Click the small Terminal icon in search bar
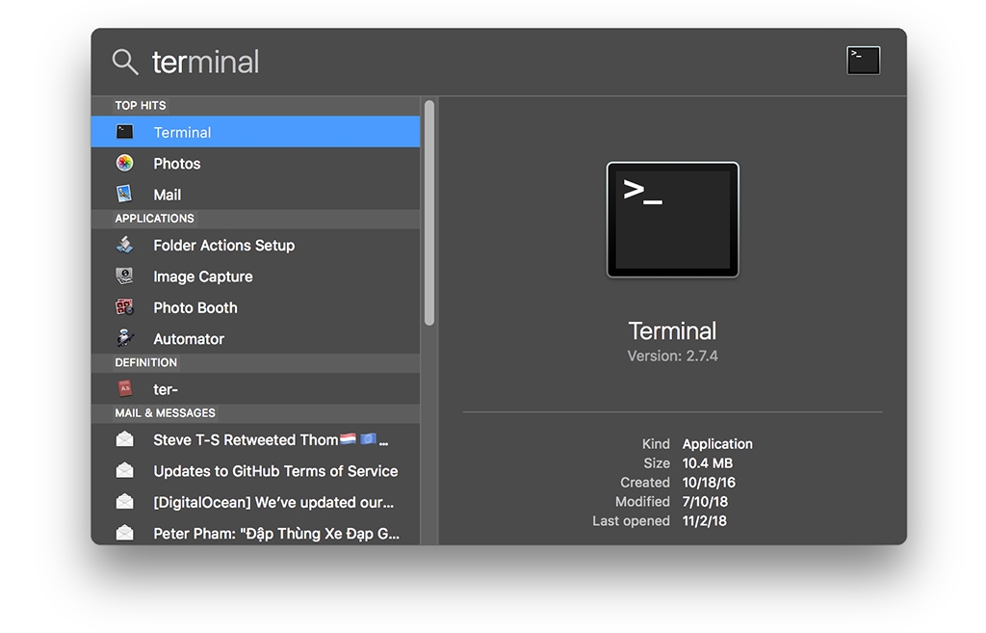Viewport: 986px width, 633px height. click(x=863, y=61)
